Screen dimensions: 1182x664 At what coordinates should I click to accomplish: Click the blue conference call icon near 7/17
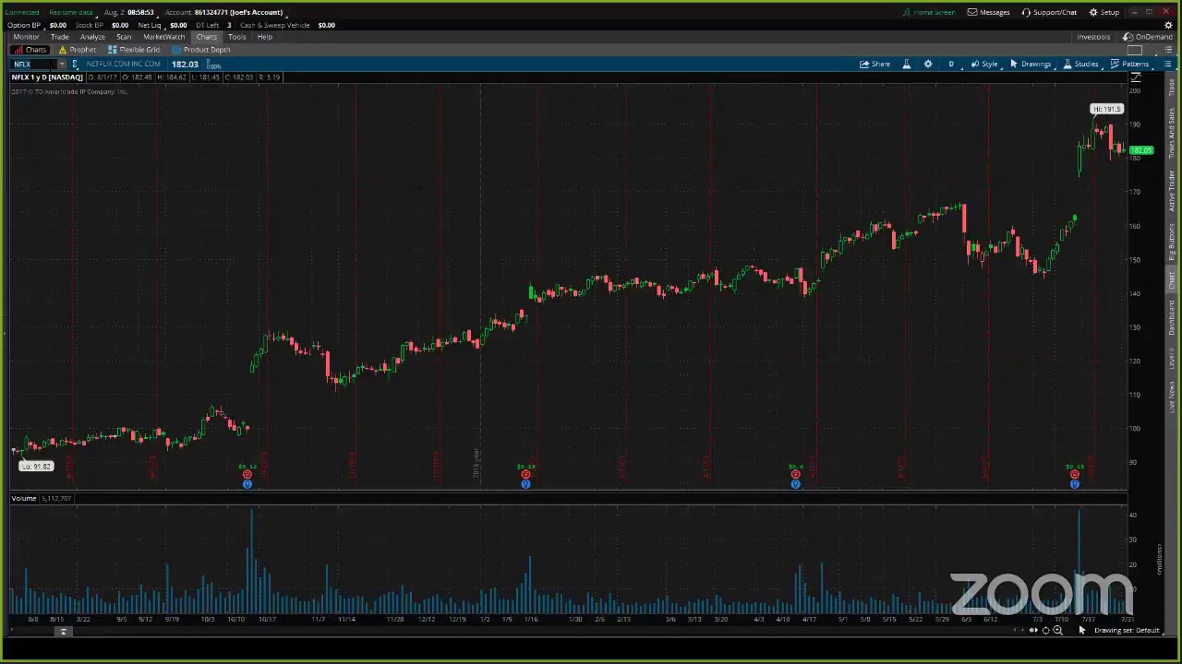tap(1074, 483)
